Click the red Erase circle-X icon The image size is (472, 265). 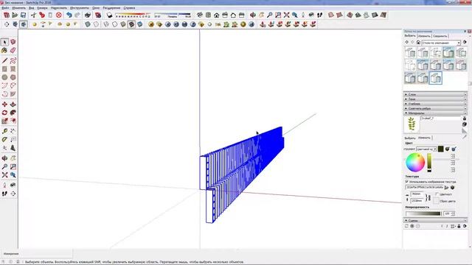[59, 15]
